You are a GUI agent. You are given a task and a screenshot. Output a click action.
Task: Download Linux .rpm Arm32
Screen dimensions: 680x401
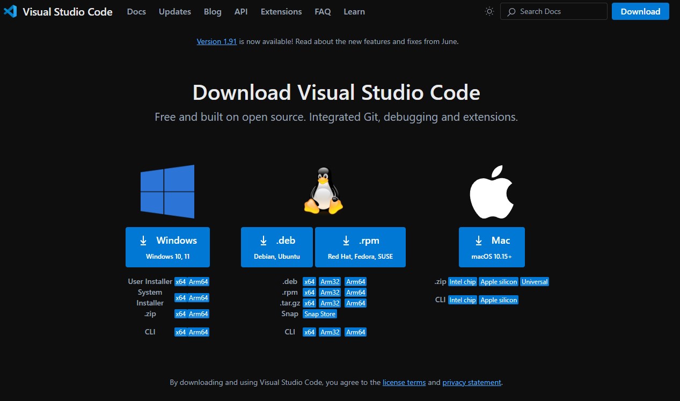coord(330,293)
